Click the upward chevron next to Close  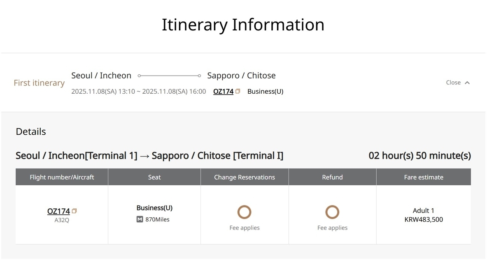point(467,83)
